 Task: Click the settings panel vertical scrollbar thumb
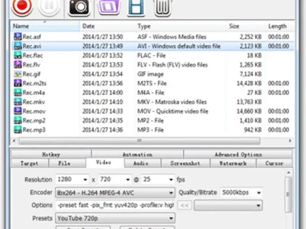288,194
